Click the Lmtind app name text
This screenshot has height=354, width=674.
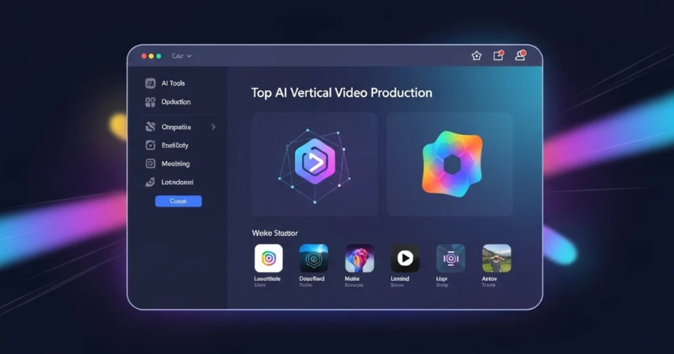[x=400, y=279]
